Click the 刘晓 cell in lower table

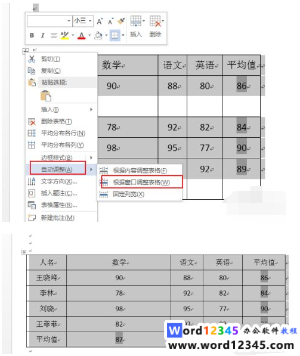47,308
